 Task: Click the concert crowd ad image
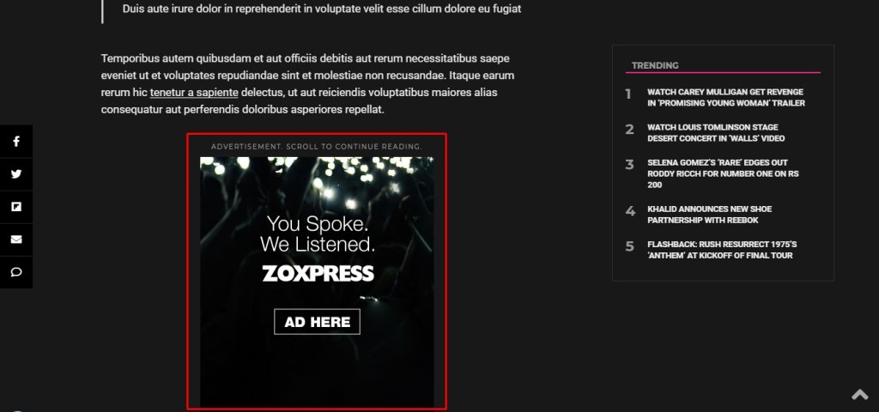[317, 282]
